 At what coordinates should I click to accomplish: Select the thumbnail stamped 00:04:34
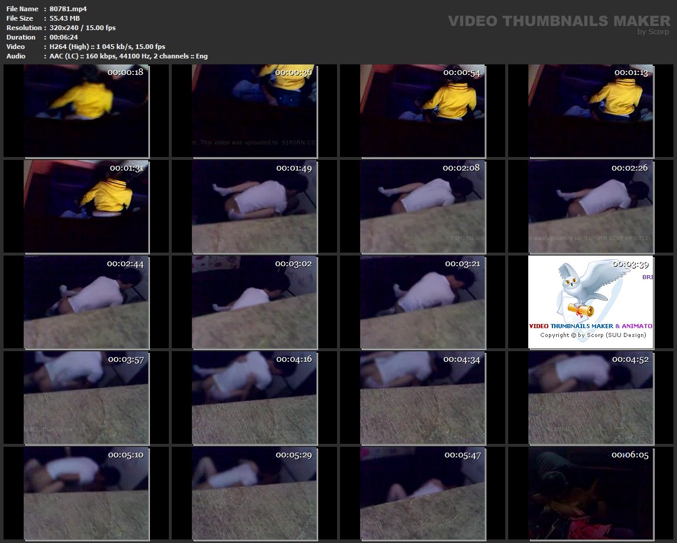(423, 398)
